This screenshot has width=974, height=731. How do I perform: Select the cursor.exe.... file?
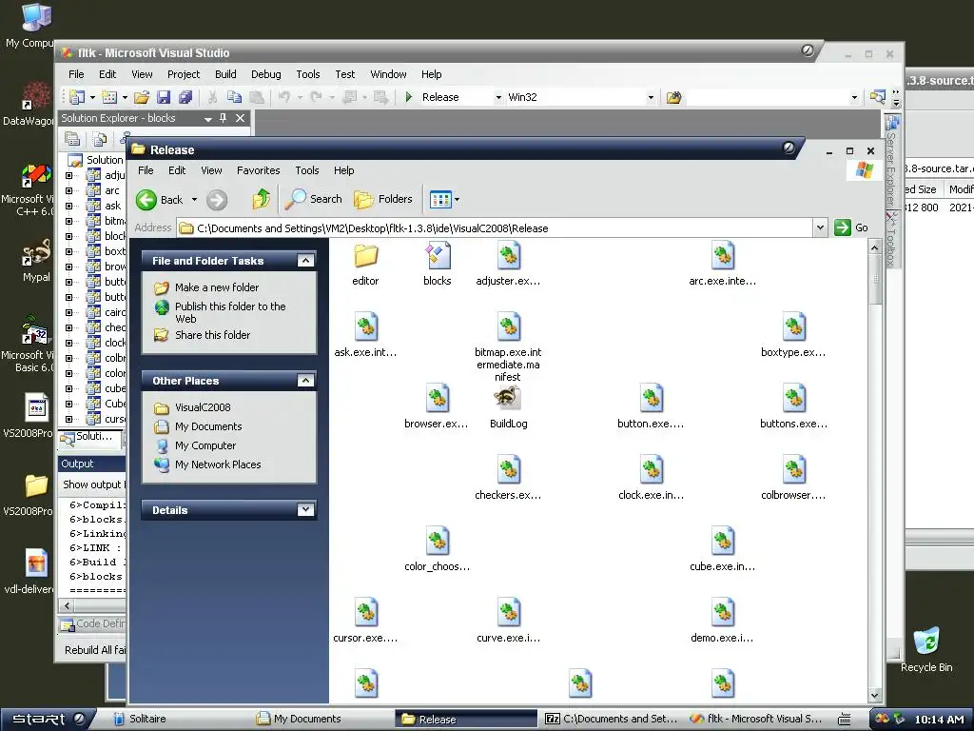click(x=365, y=622)
